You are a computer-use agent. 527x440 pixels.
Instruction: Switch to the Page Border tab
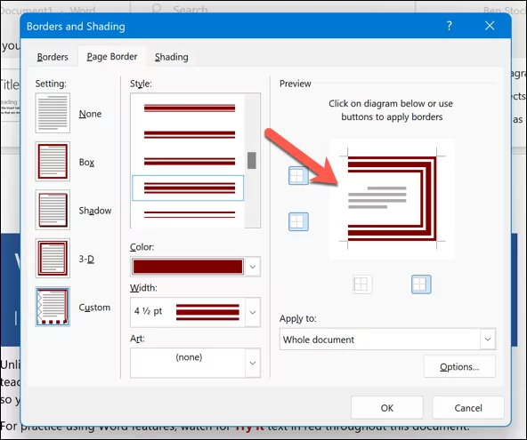(112, 56)
